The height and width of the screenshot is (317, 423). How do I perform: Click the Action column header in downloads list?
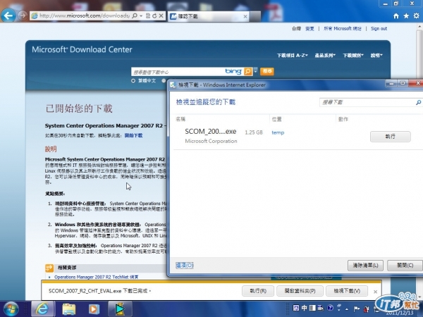(343, 119)
